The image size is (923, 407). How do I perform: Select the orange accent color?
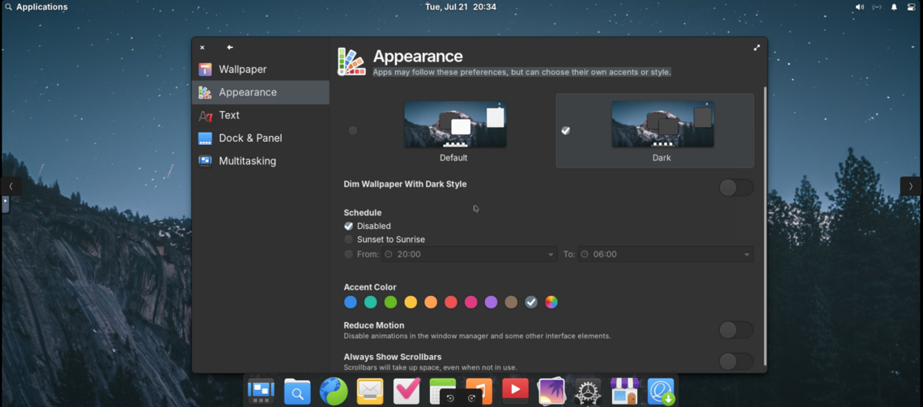click(431, 303)
